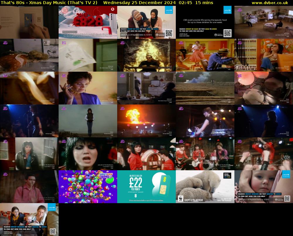Click the QR code beside the baby's face close-up
Screen dimensions: 293x236
(287, 198)
